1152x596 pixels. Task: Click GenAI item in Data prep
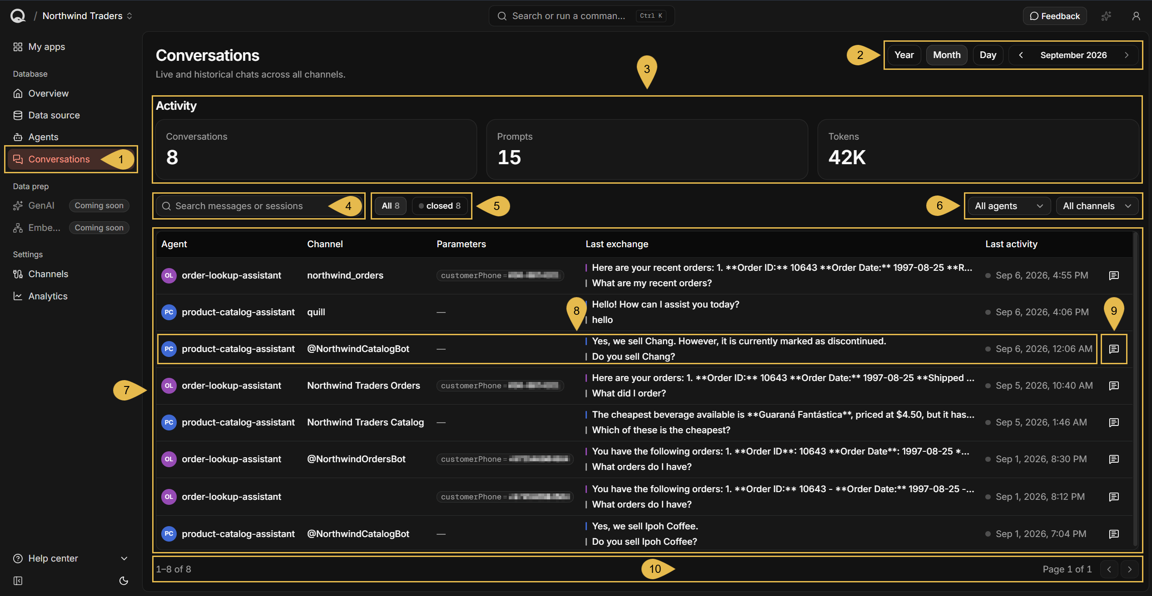click(71, 205)
